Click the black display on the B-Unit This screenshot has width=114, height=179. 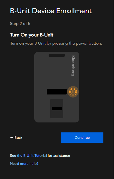56,92
